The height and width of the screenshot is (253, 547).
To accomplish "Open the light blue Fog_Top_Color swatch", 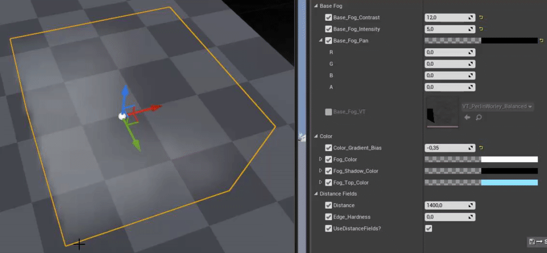I will (509, 182).
